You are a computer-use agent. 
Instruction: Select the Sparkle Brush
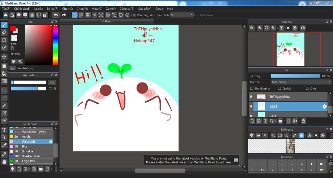[x=31, y=156]
